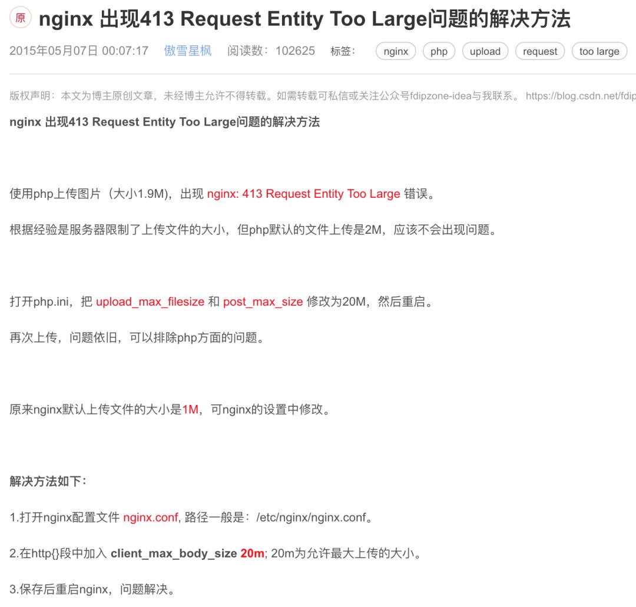Click the blog.csdn.net copyright URL

581,96
